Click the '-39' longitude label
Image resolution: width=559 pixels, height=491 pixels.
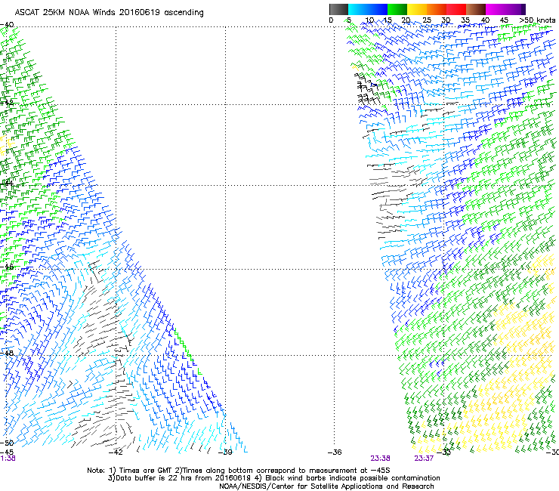tap(225, 452)
